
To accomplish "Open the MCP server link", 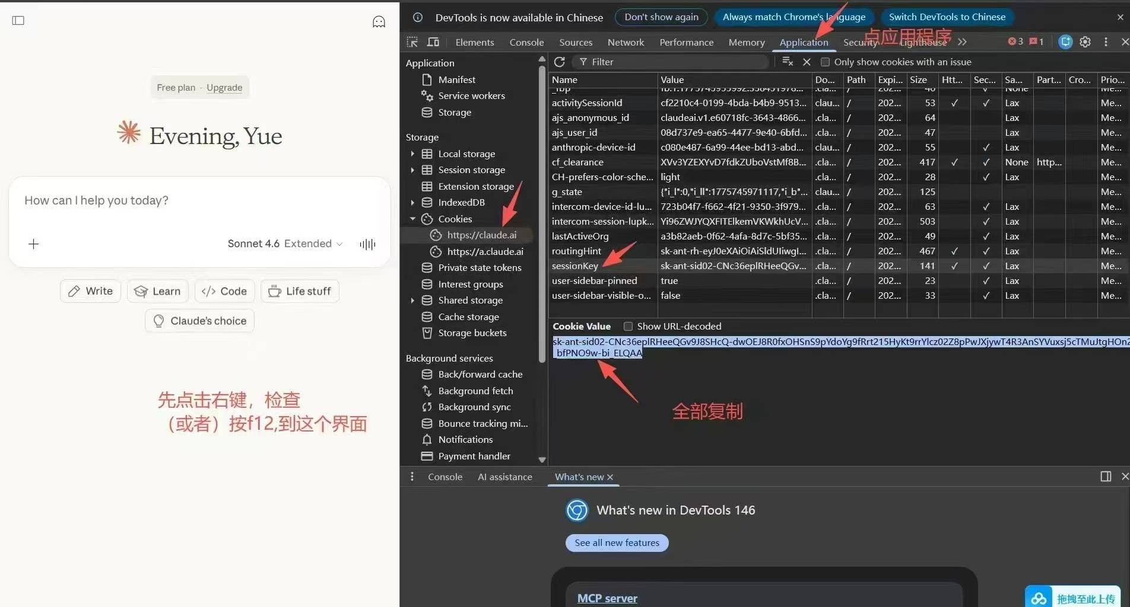I will tap(607, 598).
